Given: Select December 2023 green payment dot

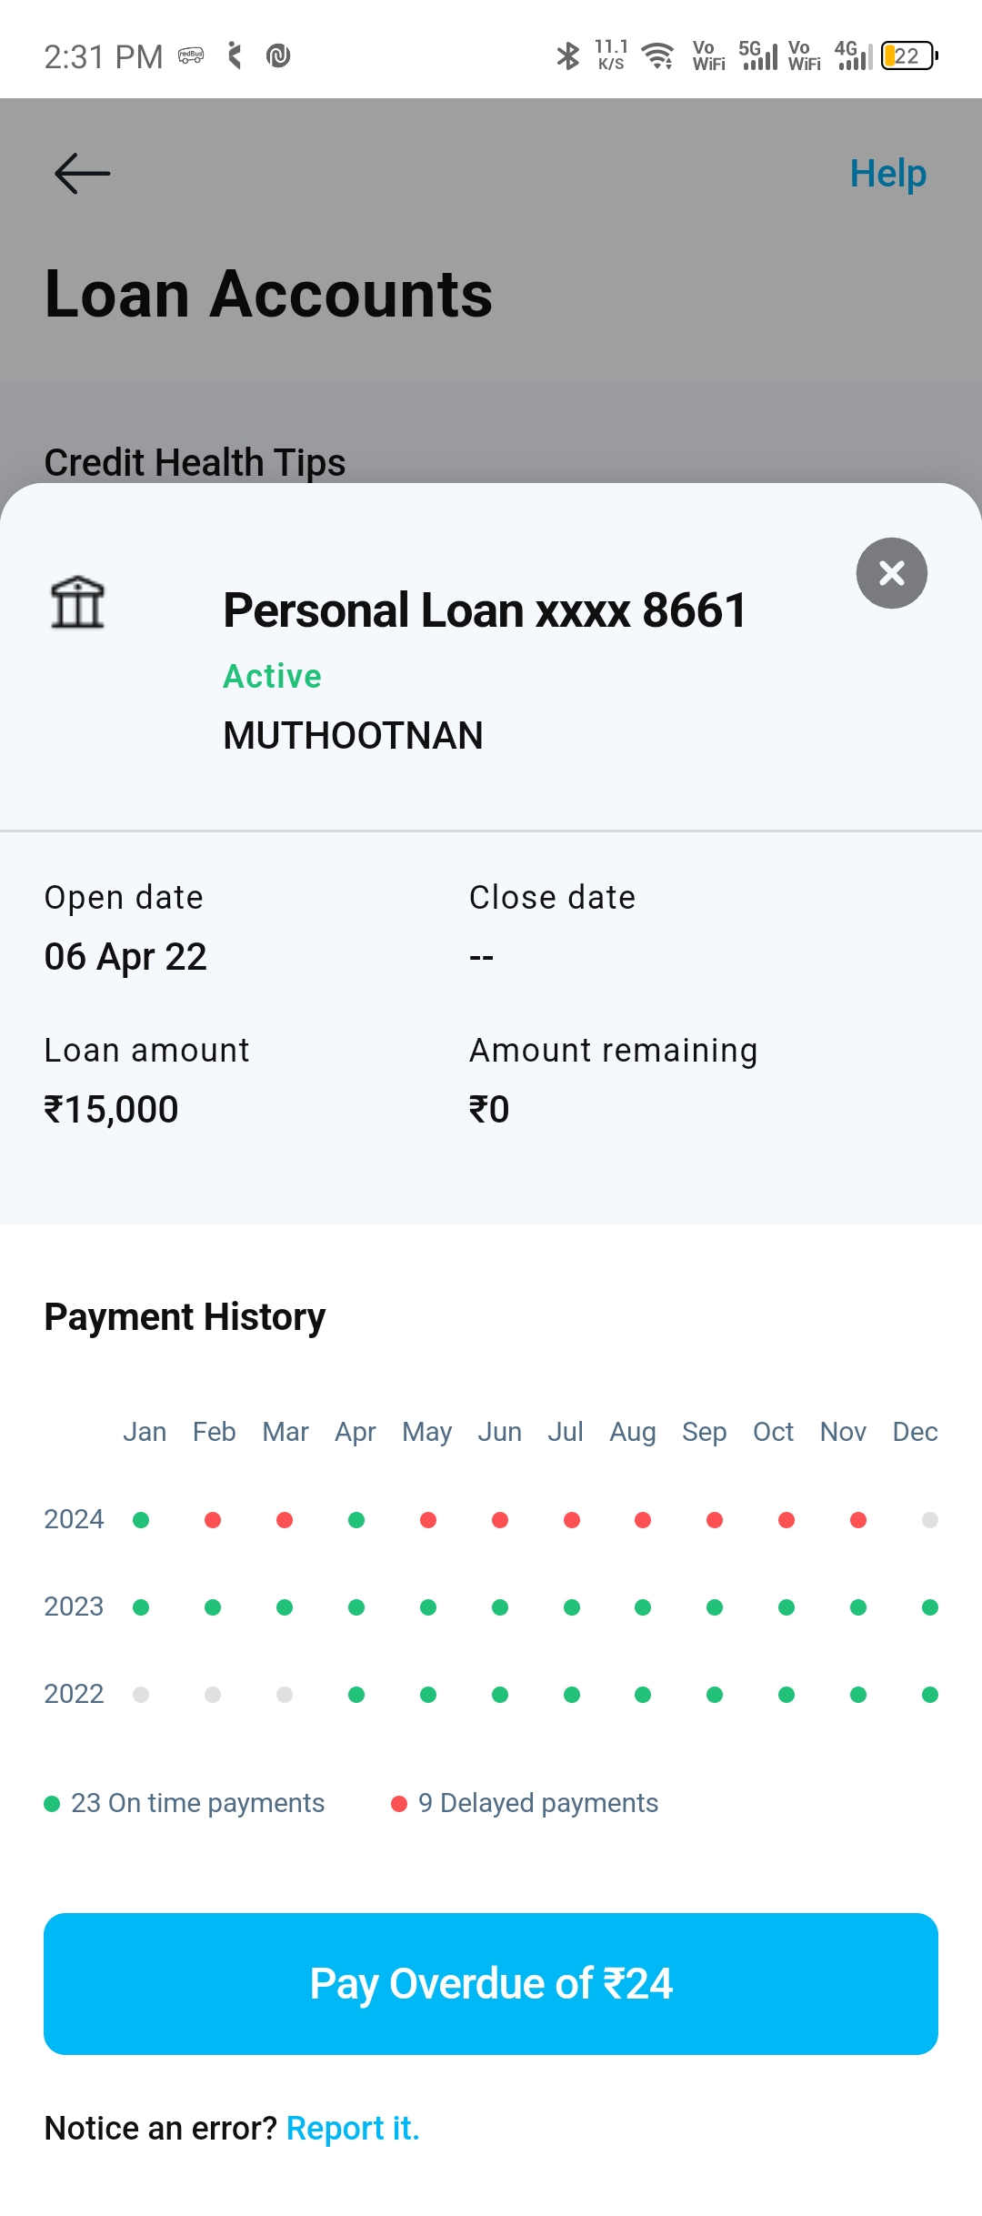Looking at the screenshot, I should pyautogui.click(x=929, y=1607).
